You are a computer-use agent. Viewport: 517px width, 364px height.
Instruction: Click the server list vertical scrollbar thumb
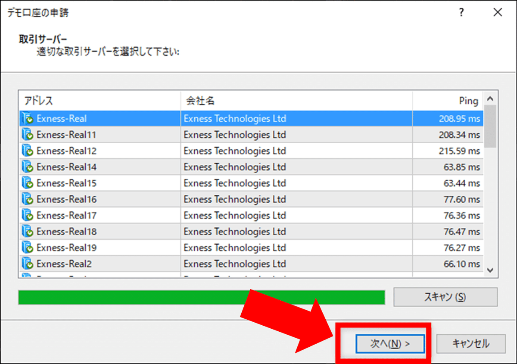(490, 126)
